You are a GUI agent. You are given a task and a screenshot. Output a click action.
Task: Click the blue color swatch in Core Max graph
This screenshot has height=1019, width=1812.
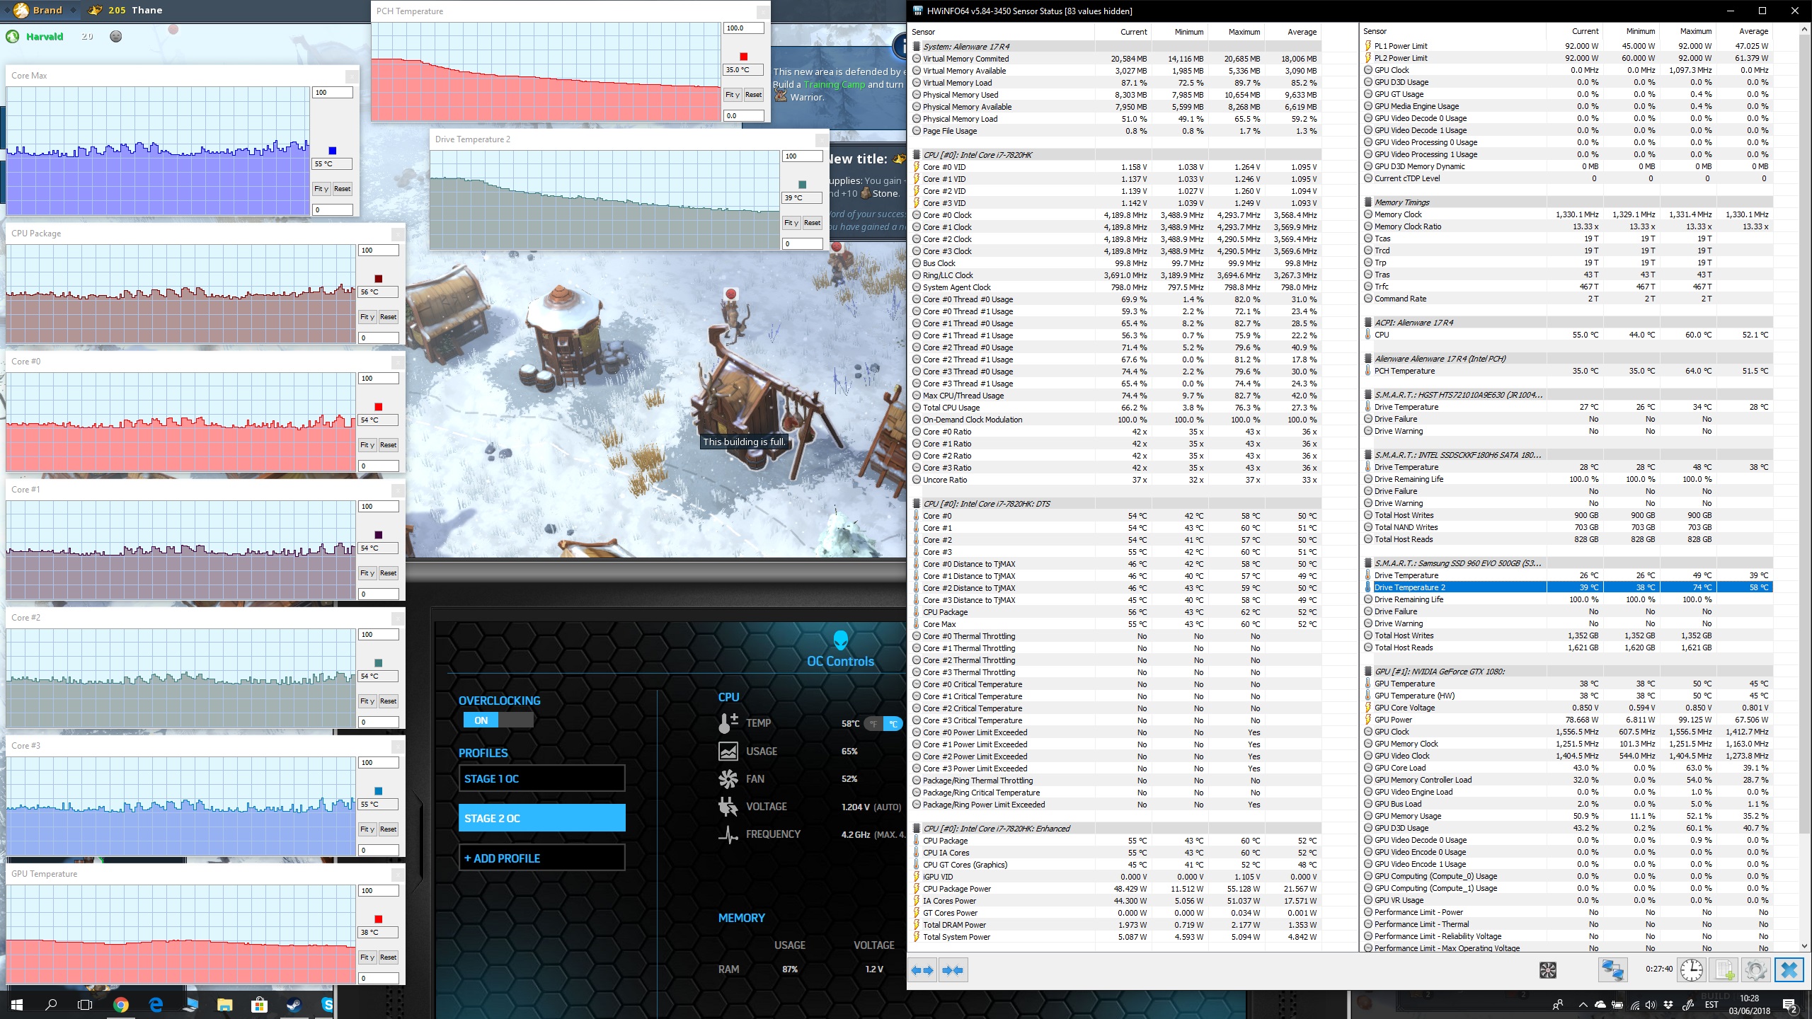coord(332,151)
